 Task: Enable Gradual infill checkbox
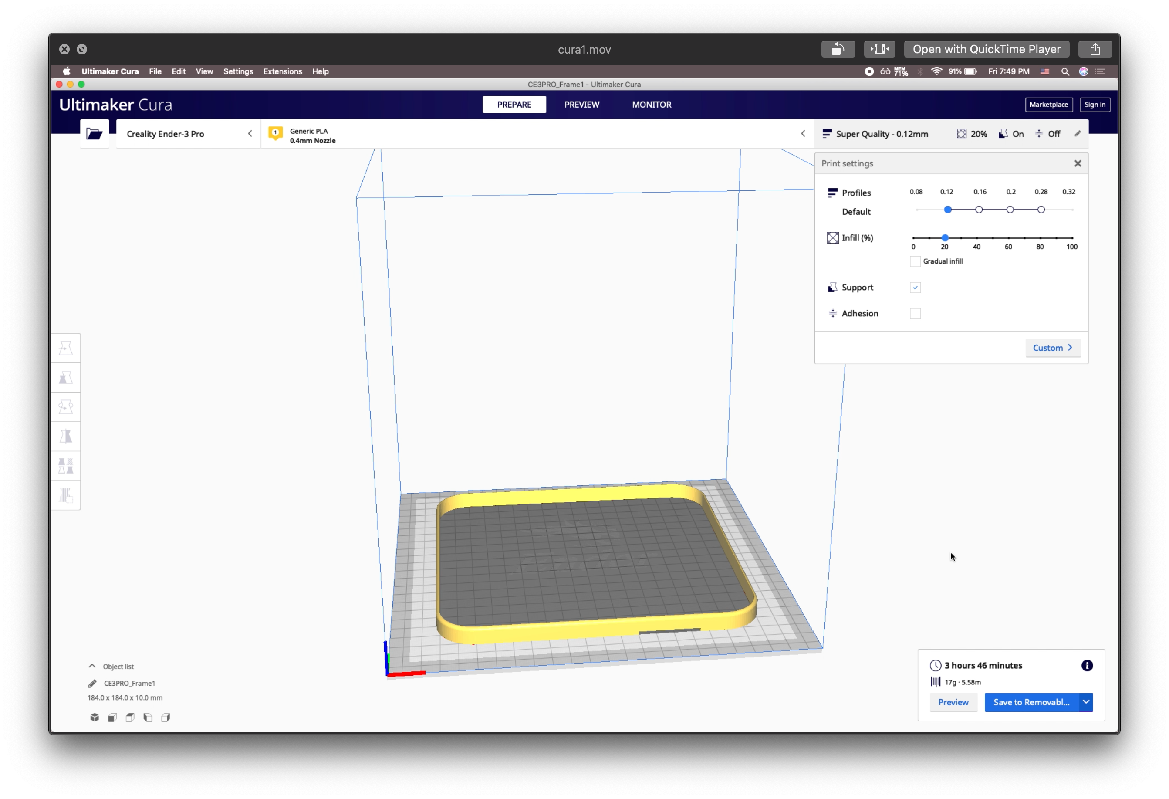[915, 261]
